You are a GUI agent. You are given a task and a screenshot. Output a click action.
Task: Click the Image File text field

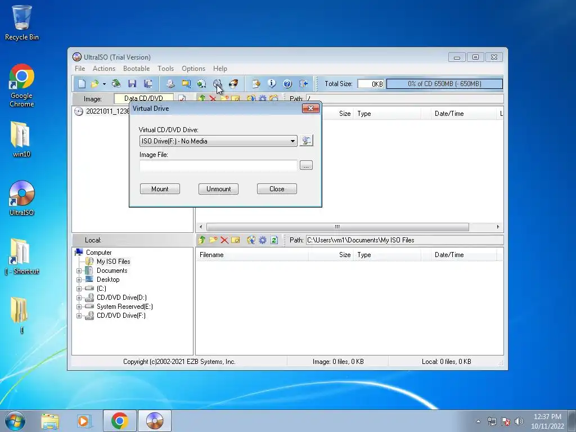click(218, 165)
